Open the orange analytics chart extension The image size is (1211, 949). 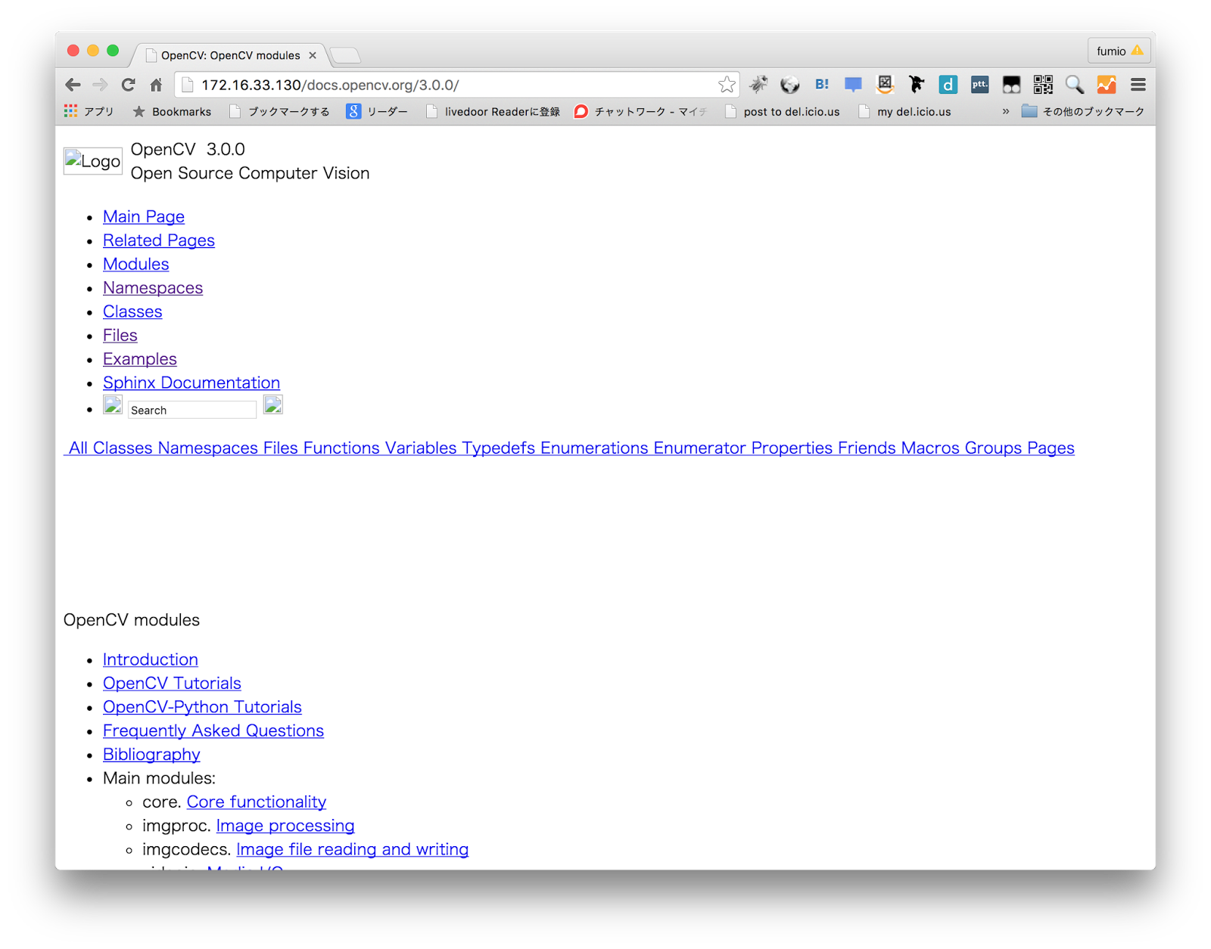1107,85
